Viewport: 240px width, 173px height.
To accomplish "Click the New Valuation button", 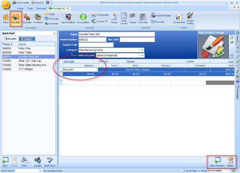I will tap(217, 162).
